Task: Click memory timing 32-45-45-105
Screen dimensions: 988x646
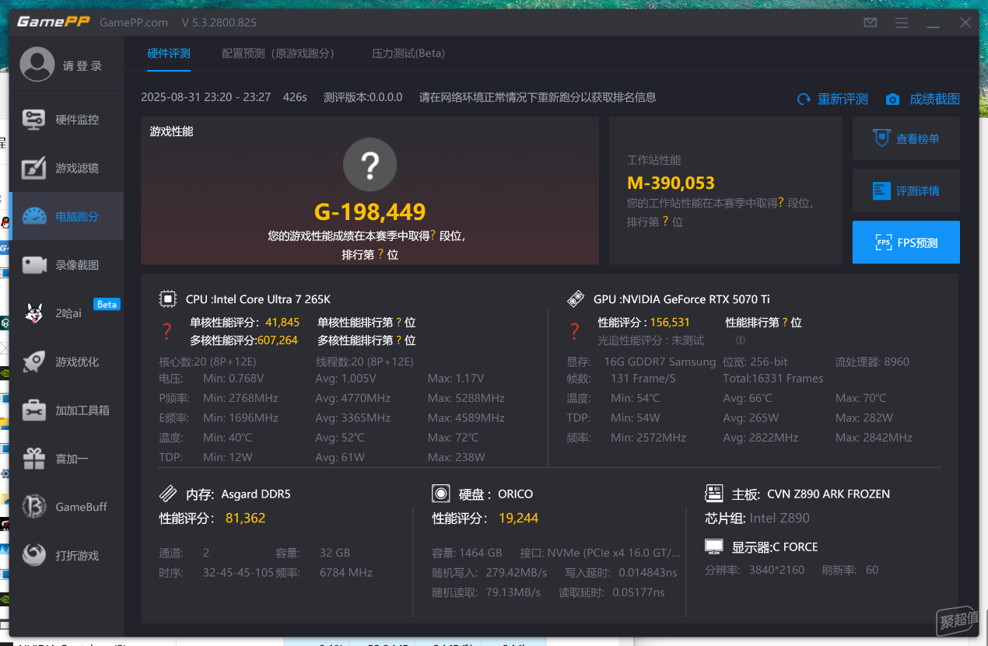Action: click(239, 573)
